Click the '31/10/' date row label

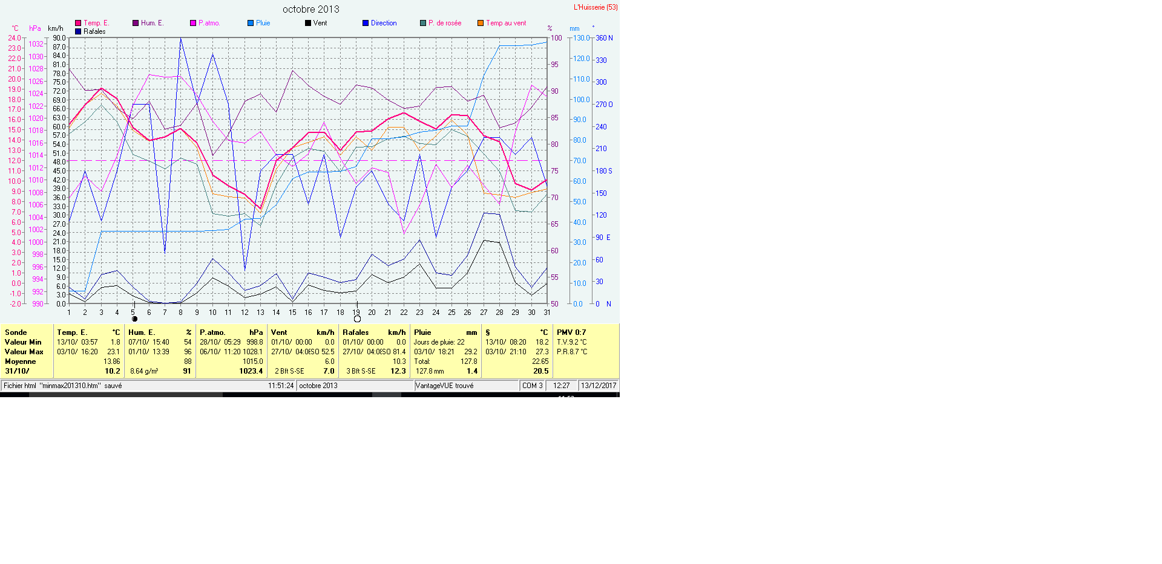(x=17, y=371)
